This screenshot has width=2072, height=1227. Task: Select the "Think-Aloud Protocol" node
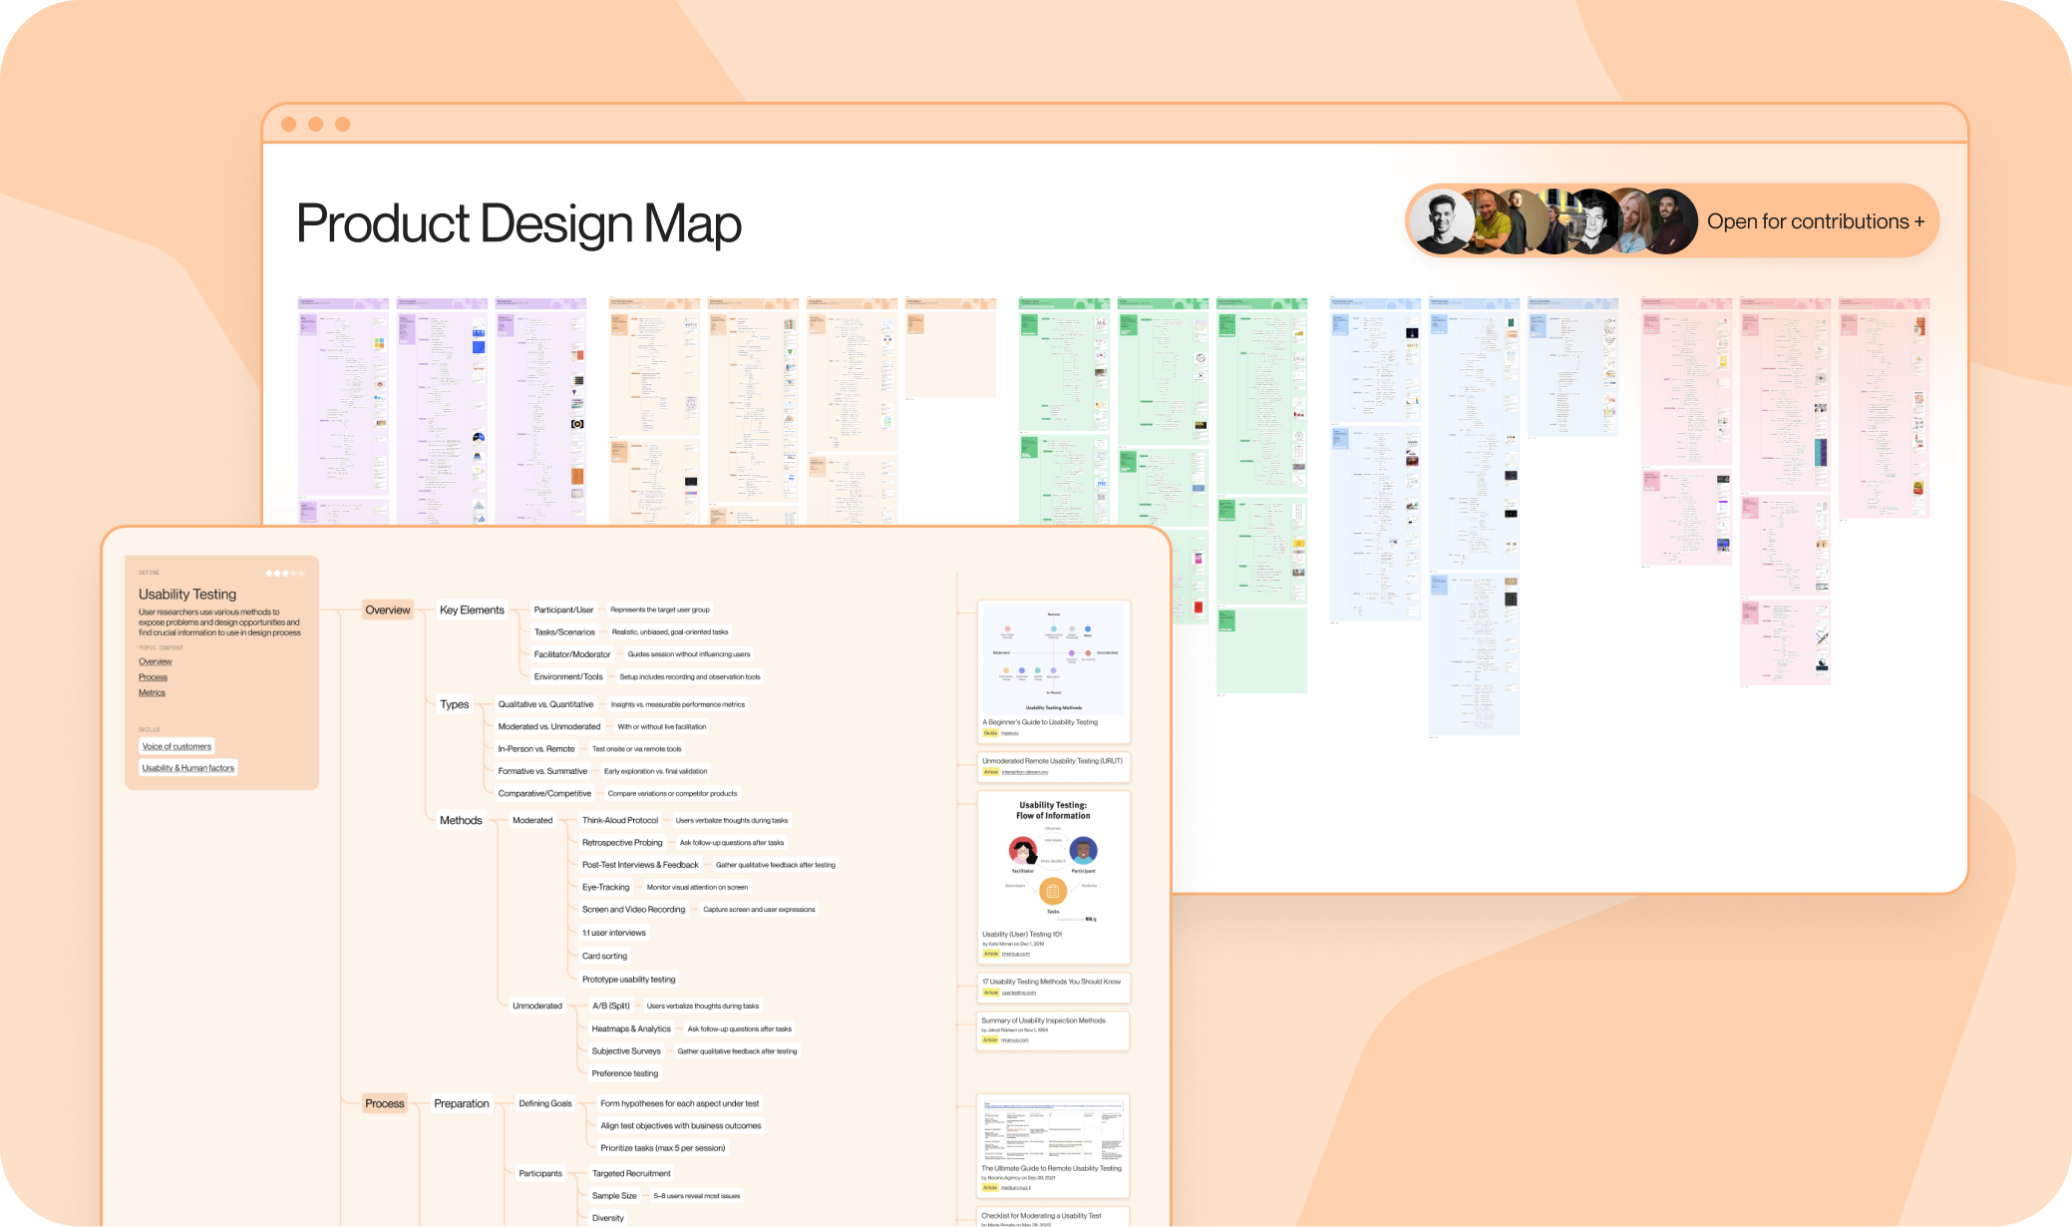click(x=619, y=820)
